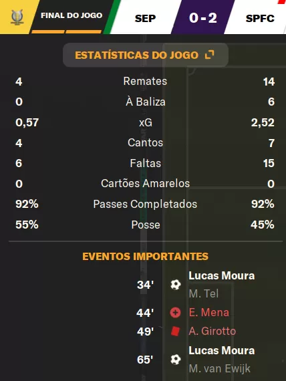Open the Estatísticas do Jogo panel button
Image resolution: width=286 pixels, height=381 pixels.
[x=145, y=55]
